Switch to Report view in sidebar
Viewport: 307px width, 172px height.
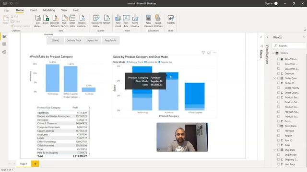(4, 36)
